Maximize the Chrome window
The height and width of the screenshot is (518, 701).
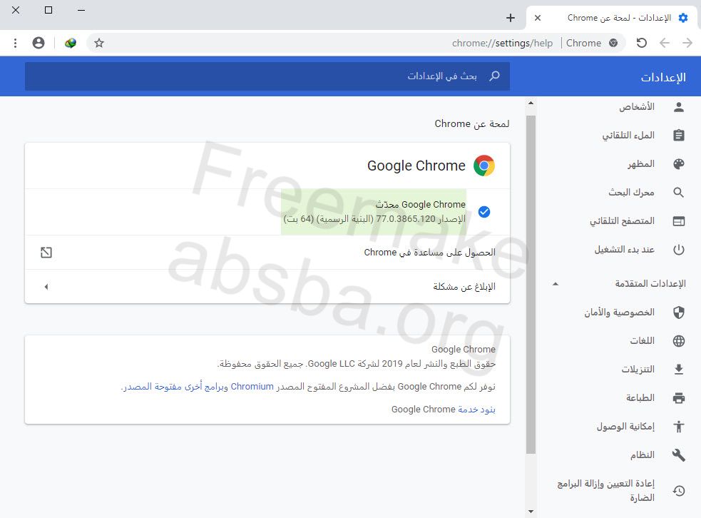[x=48, y=10]
